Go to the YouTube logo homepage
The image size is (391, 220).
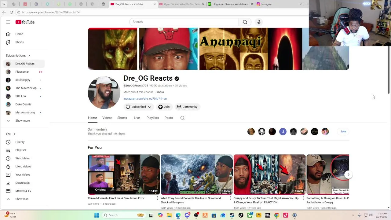click(25, 22)
